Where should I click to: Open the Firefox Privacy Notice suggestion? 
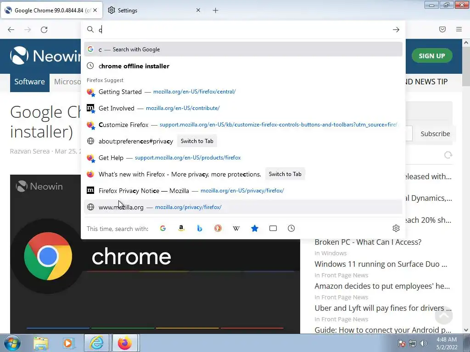coord(243,190)
